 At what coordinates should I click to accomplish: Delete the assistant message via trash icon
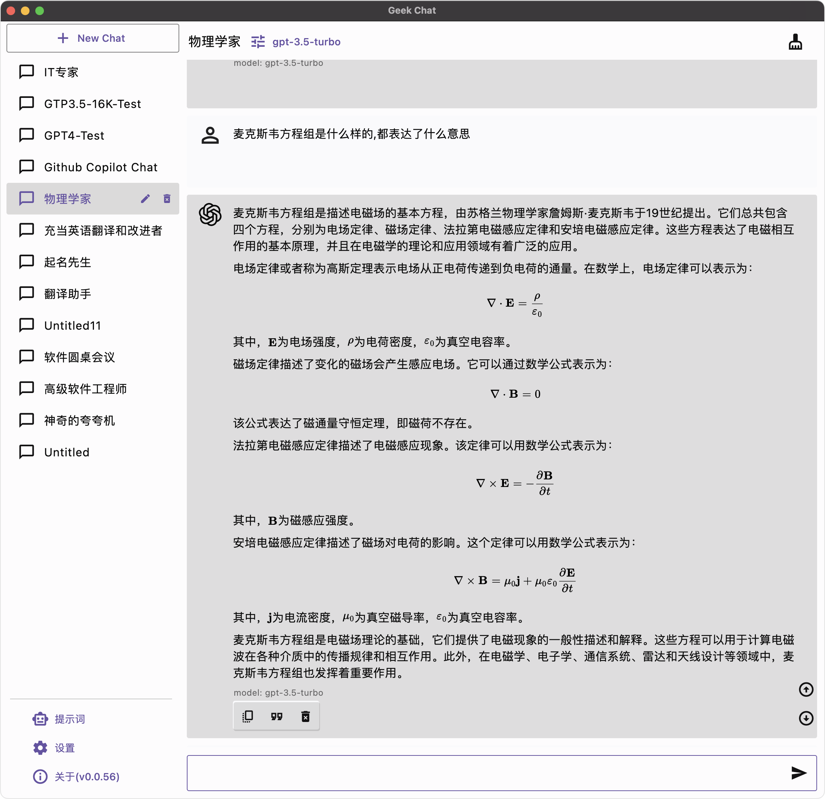(x=306, y=716)
